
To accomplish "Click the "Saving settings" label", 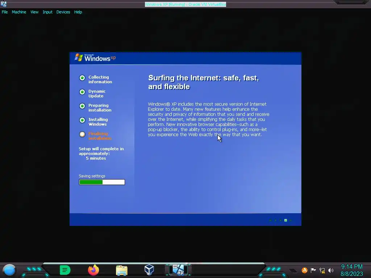I will click(x=92, y=176).
